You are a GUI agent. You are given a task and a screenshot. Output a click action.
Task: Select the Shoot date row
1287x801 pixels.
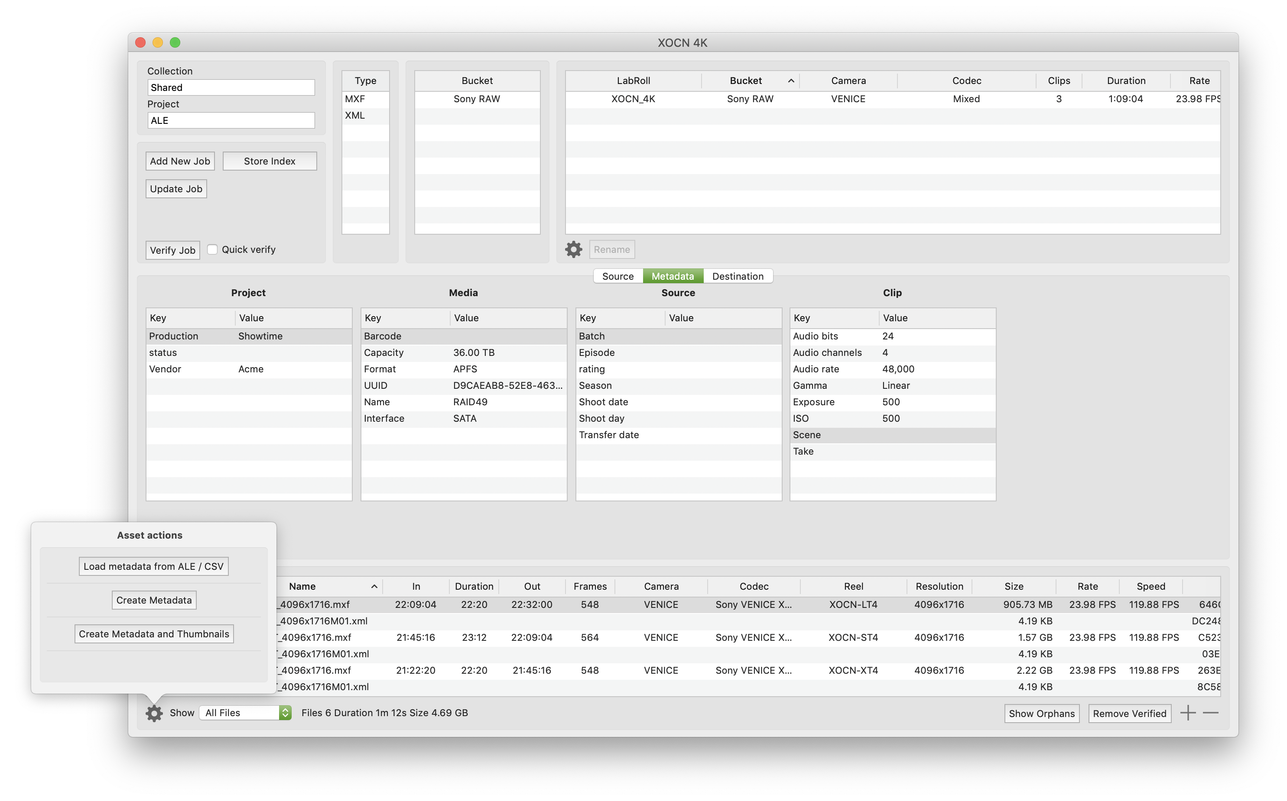coord(679,402)
